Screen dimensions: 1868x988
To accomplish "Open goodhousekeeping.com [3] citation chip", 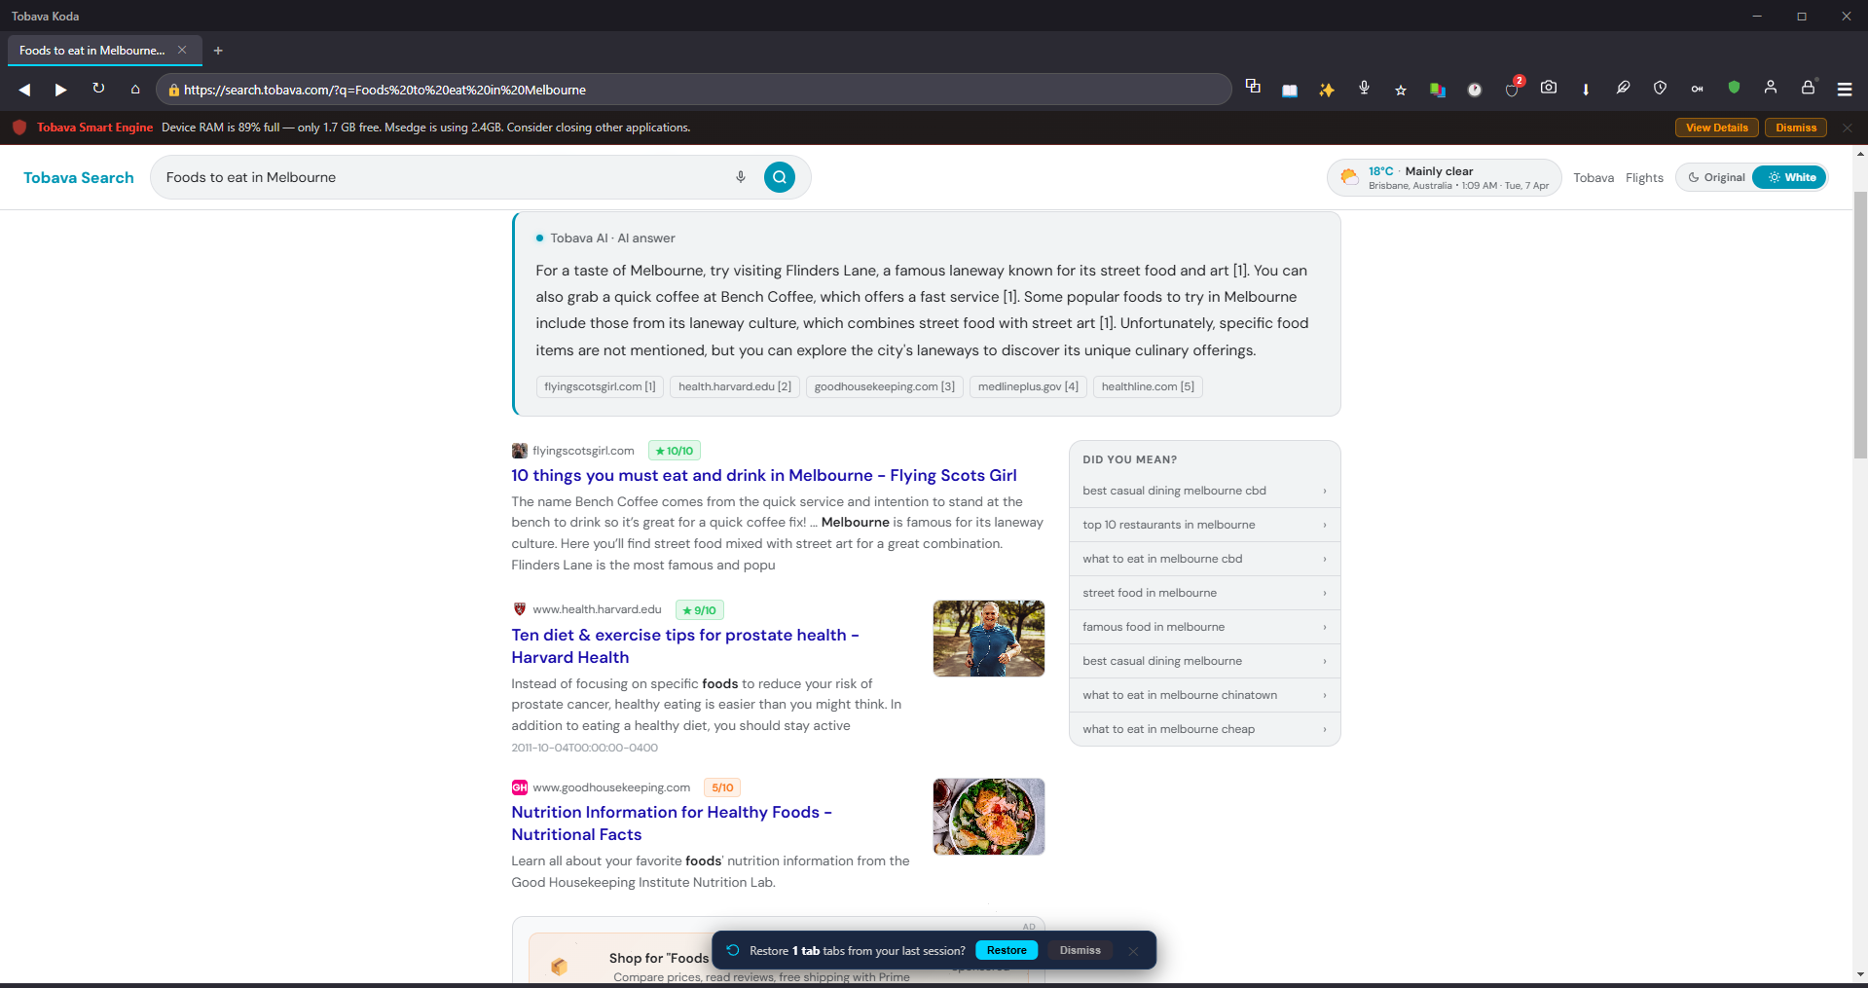I will pos(884,386).
